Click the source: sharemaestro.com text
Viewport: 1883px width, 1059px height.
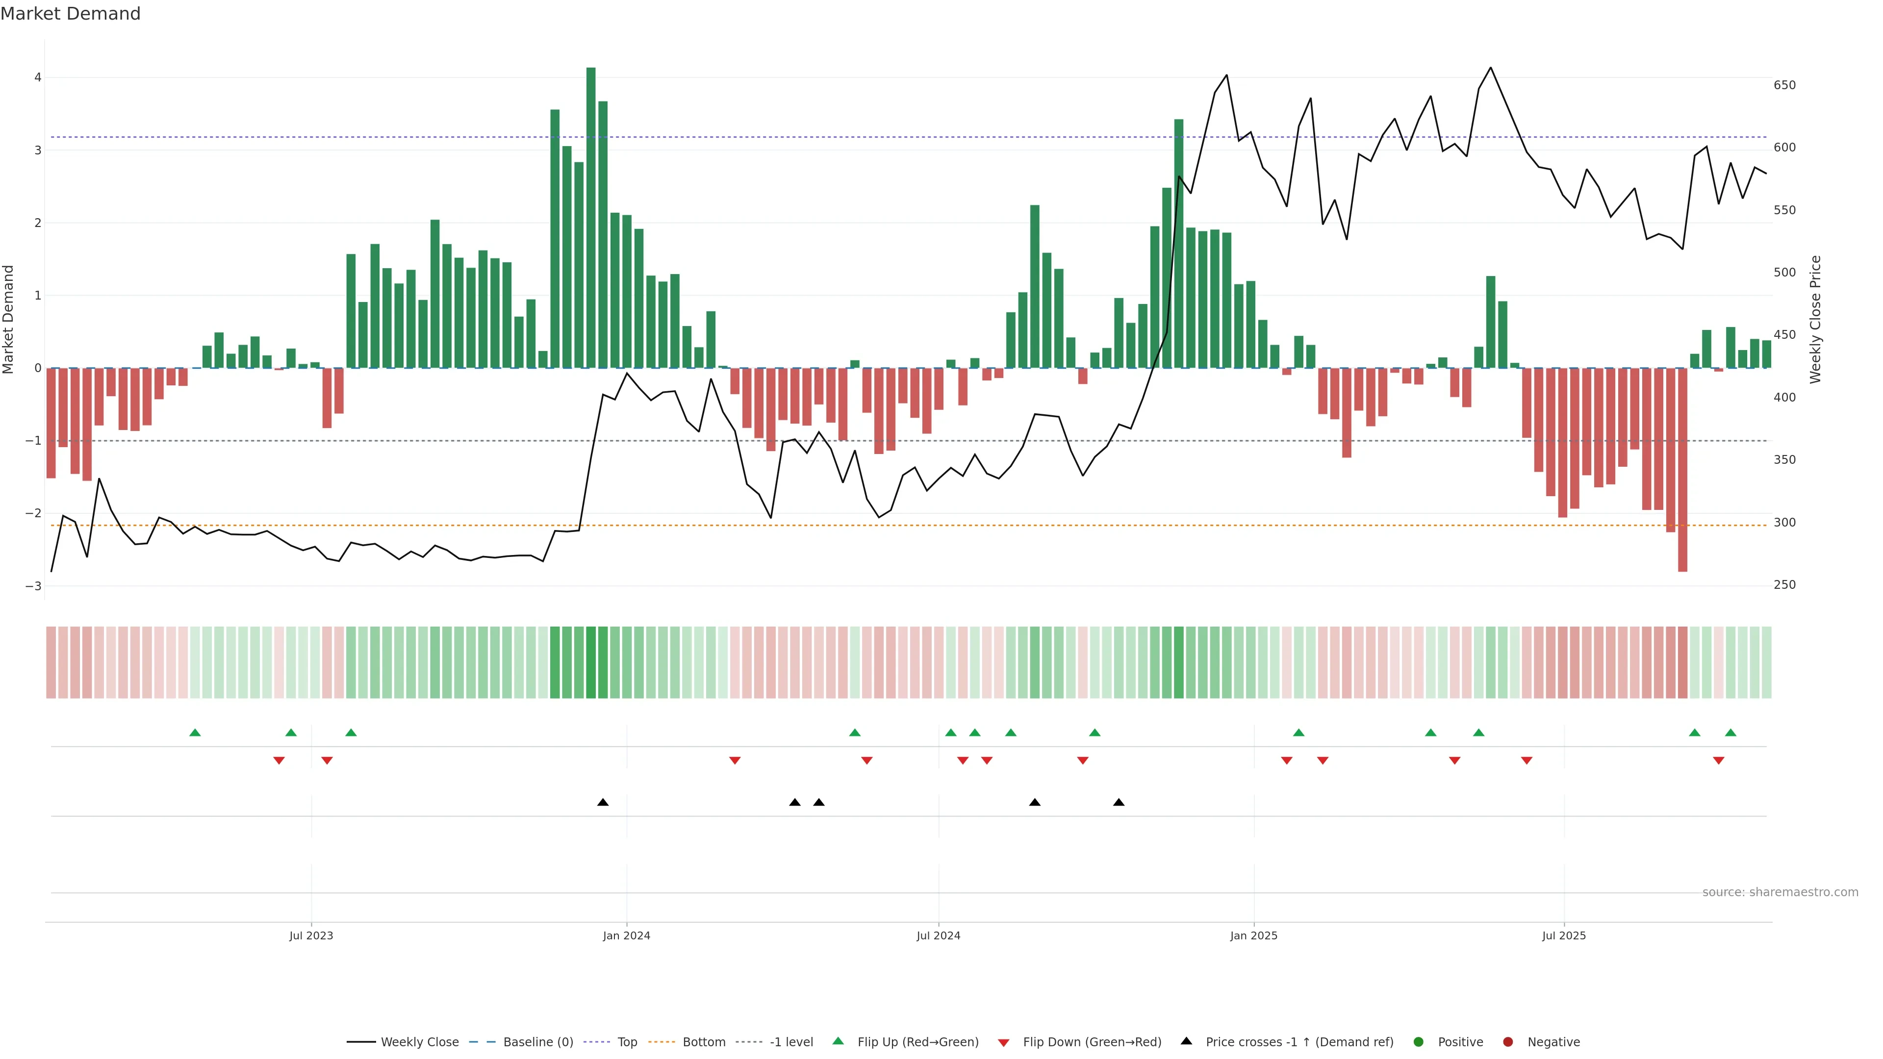1780,892
